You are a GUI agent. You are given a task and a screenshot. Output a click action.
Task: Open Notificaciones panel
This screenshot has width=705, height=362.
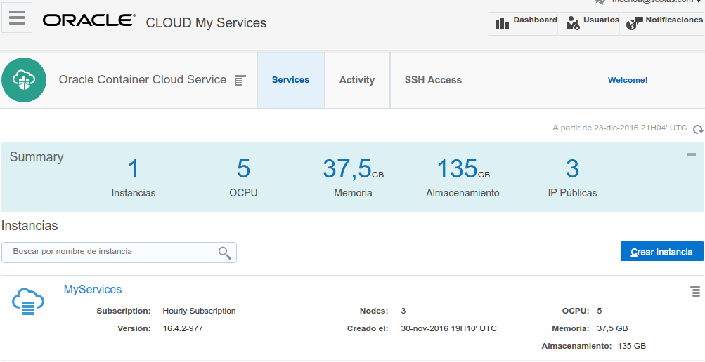coord(662,24)
